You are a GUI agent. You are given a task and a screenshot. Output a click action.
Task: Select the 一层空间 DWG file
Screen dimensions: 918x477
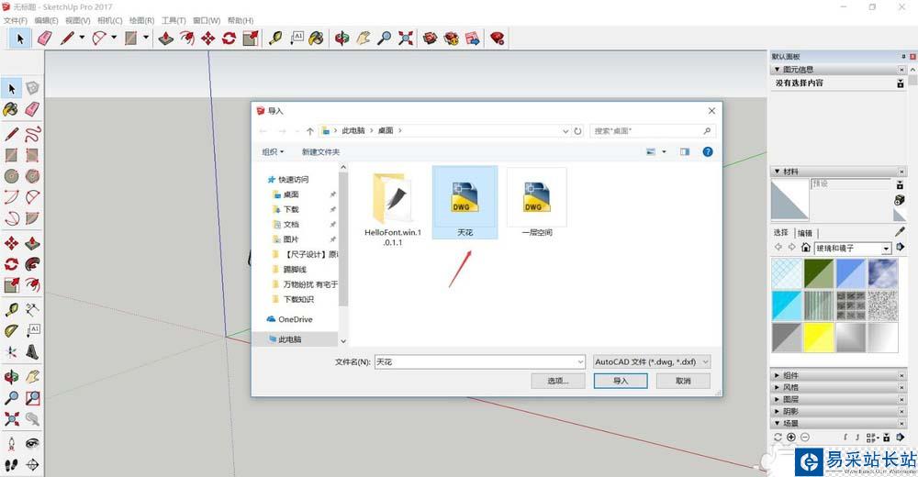coord(536,203)
